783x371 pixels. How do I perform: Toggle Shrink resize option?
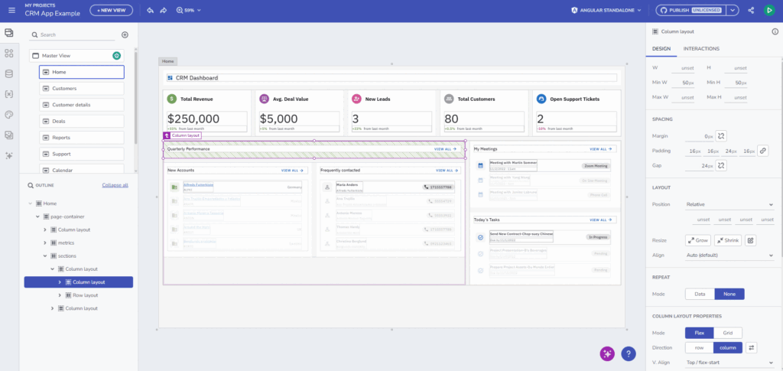click(728, 240)
